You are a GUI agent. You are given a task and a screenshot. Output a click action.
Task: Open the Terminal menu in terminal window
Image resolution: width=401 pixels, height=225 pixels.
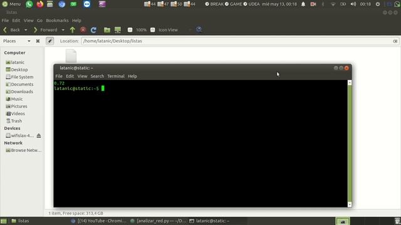[x=116, y=76]
